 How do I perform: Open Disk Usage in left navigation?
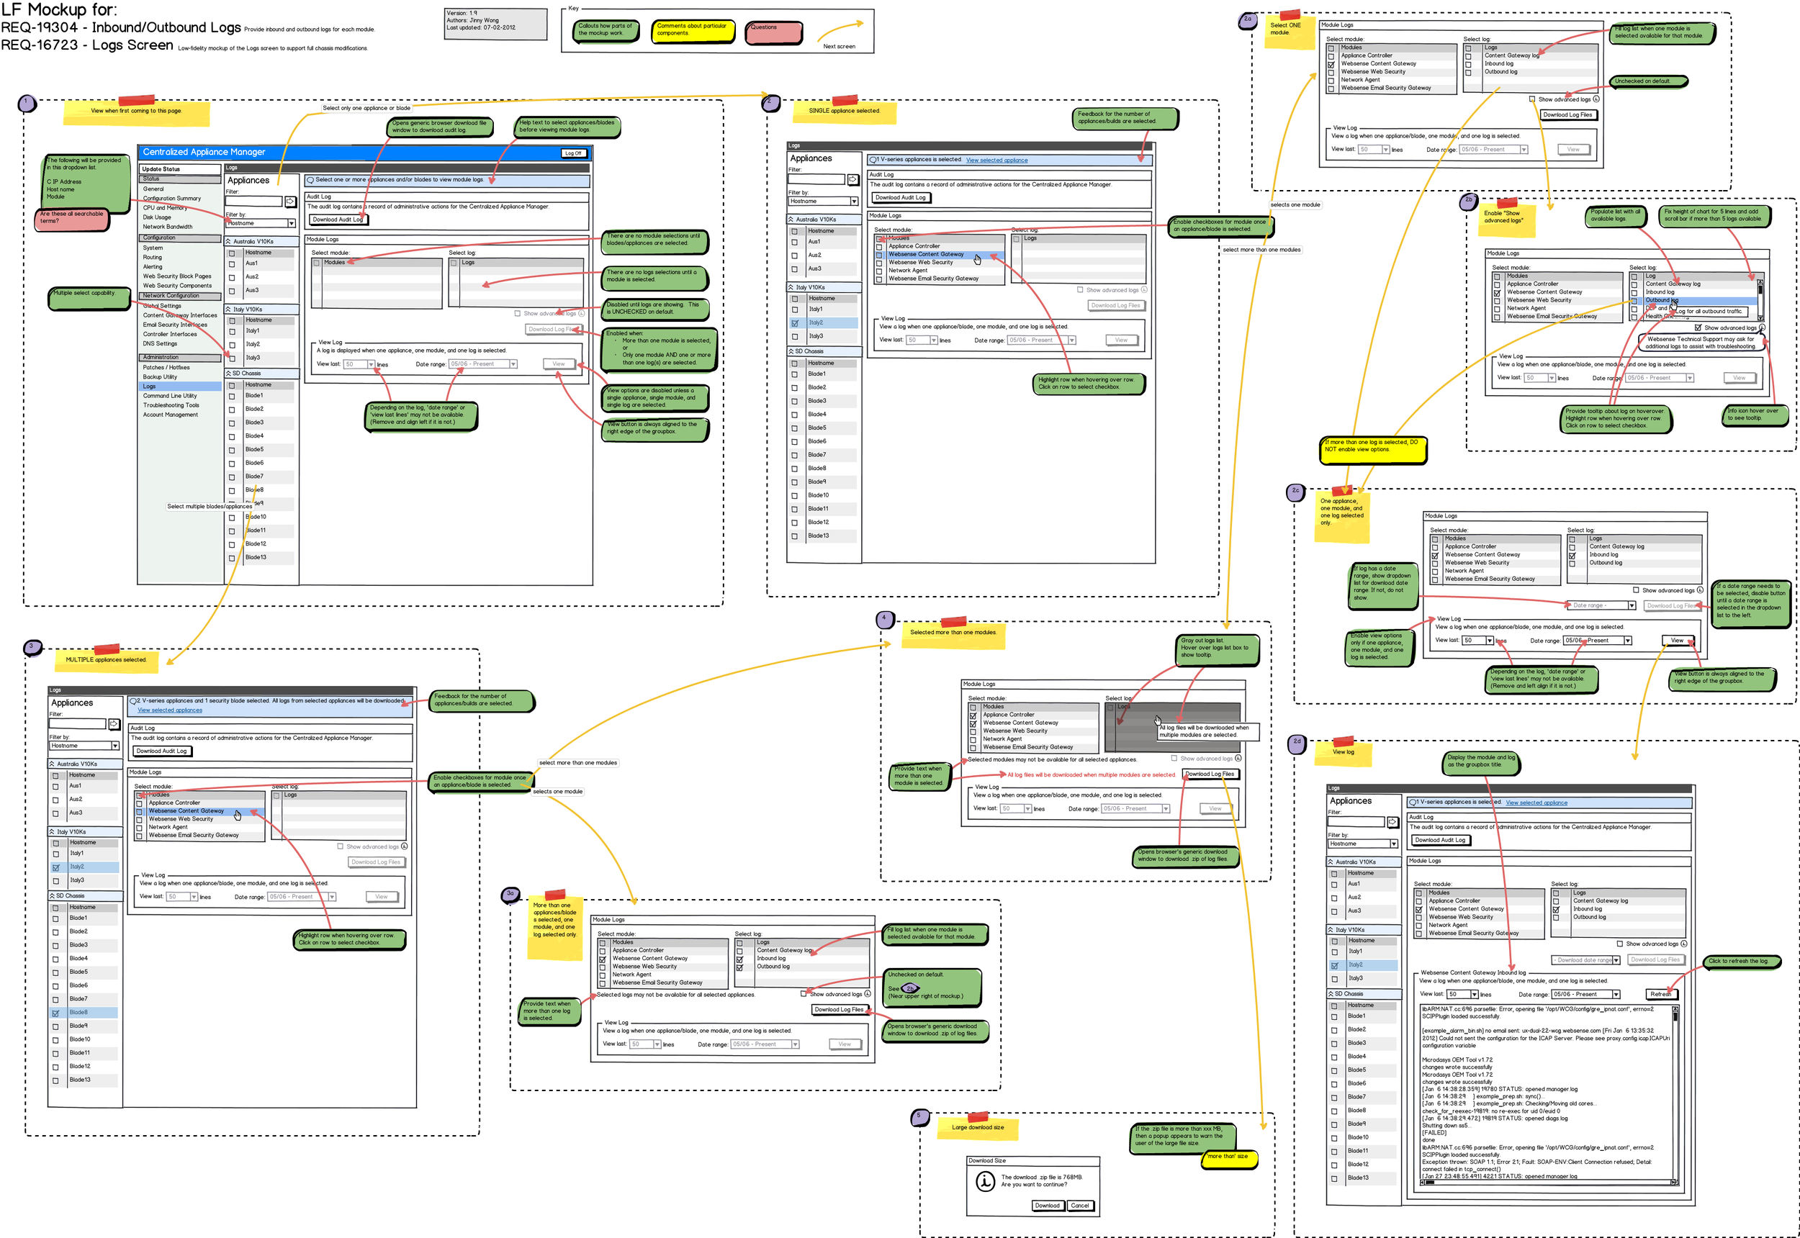157,217
